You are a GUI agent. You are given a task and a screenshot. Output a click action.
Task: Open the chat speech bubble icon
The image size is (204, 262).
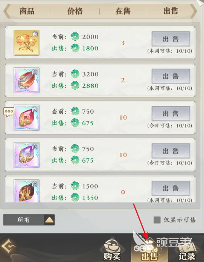coord(9,112)
